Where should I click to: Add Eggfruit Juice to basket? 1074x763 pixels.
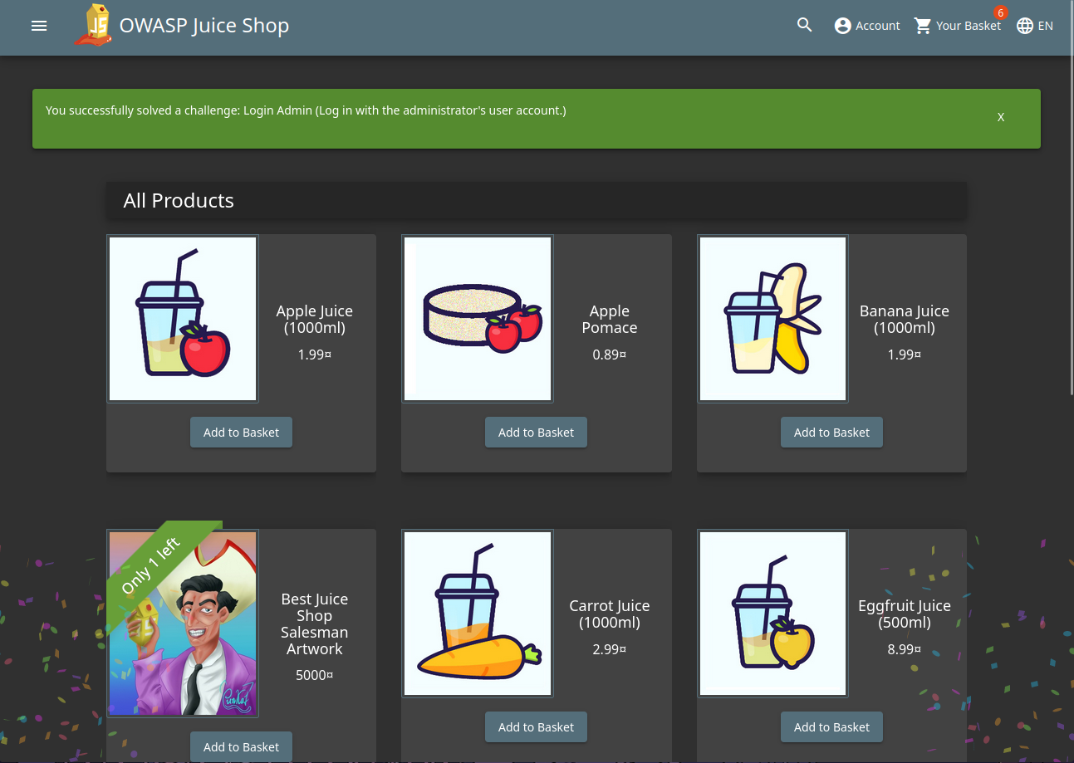(x=831, y=727)
